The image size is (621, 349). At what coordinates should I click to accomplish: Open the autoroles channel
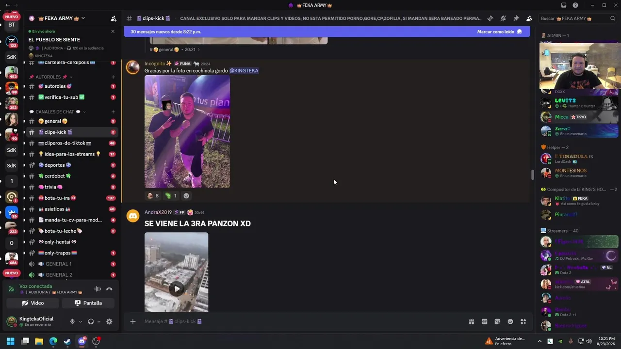tap(72, 86)
